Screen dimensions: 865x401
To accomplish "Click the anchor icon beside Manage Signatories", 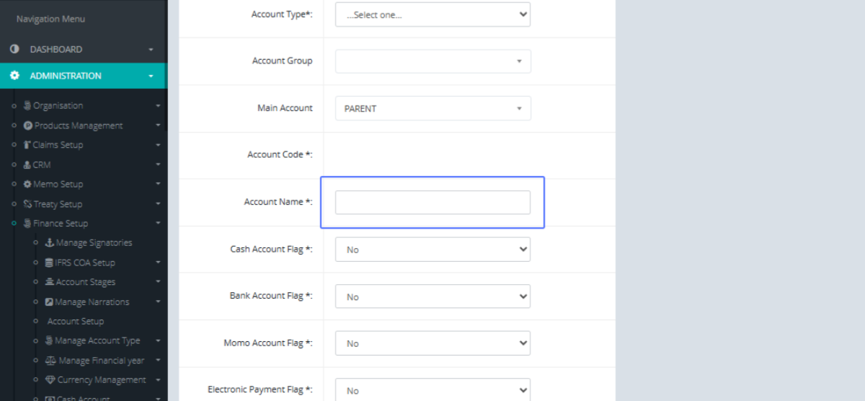I will point(50,243).
